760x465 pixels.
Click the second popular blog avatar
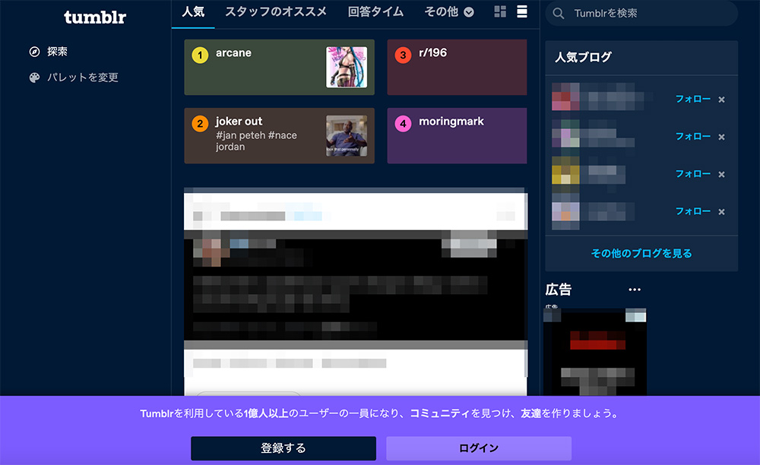point(565,134)
